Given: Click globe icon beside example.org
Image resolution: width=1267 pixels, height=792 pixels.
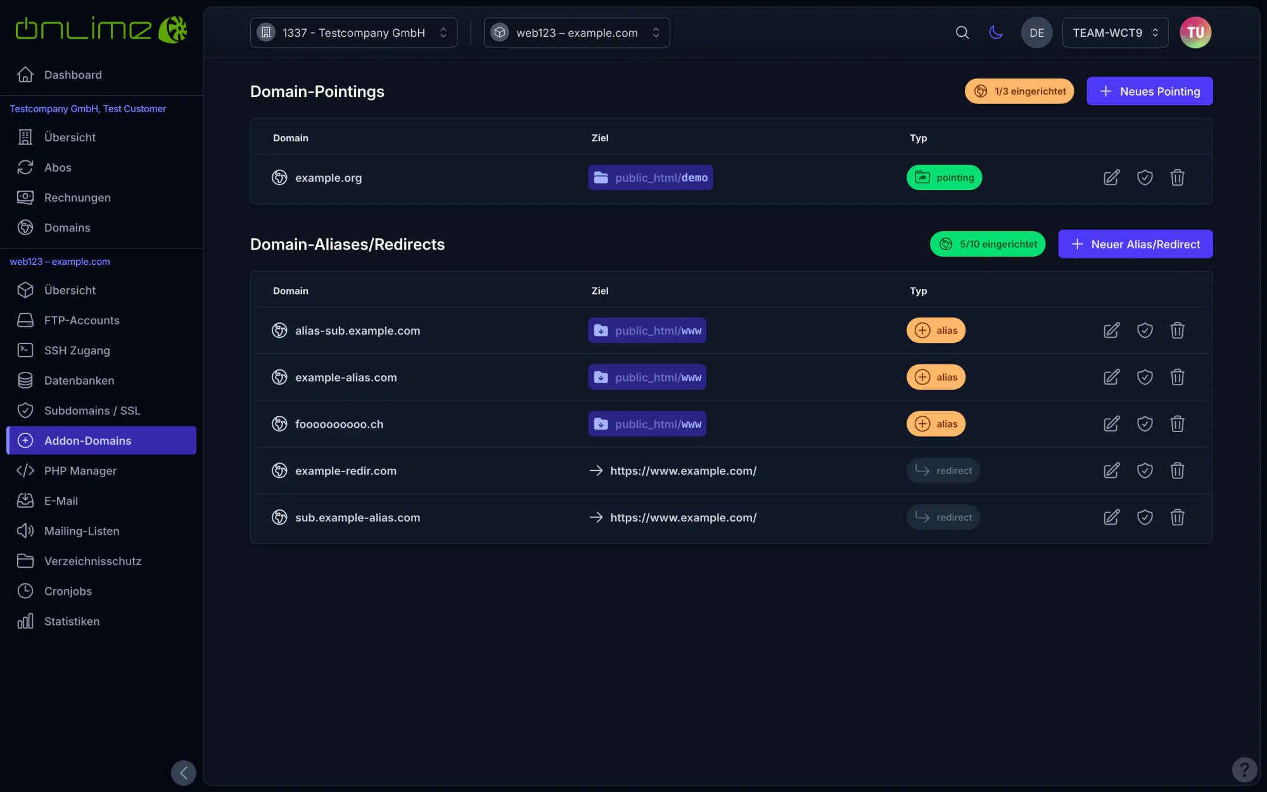Looking at the screenshot, I should pyautogui.click(x=279, y=177).
